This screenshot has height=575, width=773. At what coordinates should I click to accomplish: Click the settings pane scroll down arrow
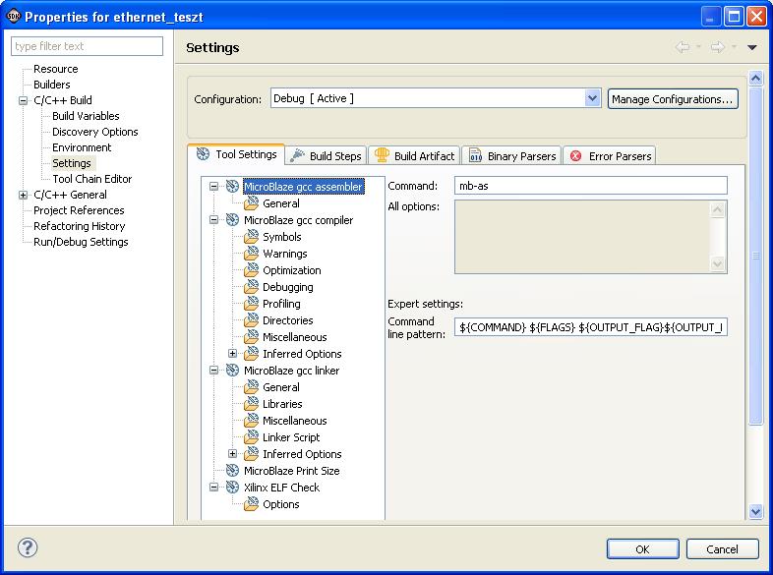[755, 511]
